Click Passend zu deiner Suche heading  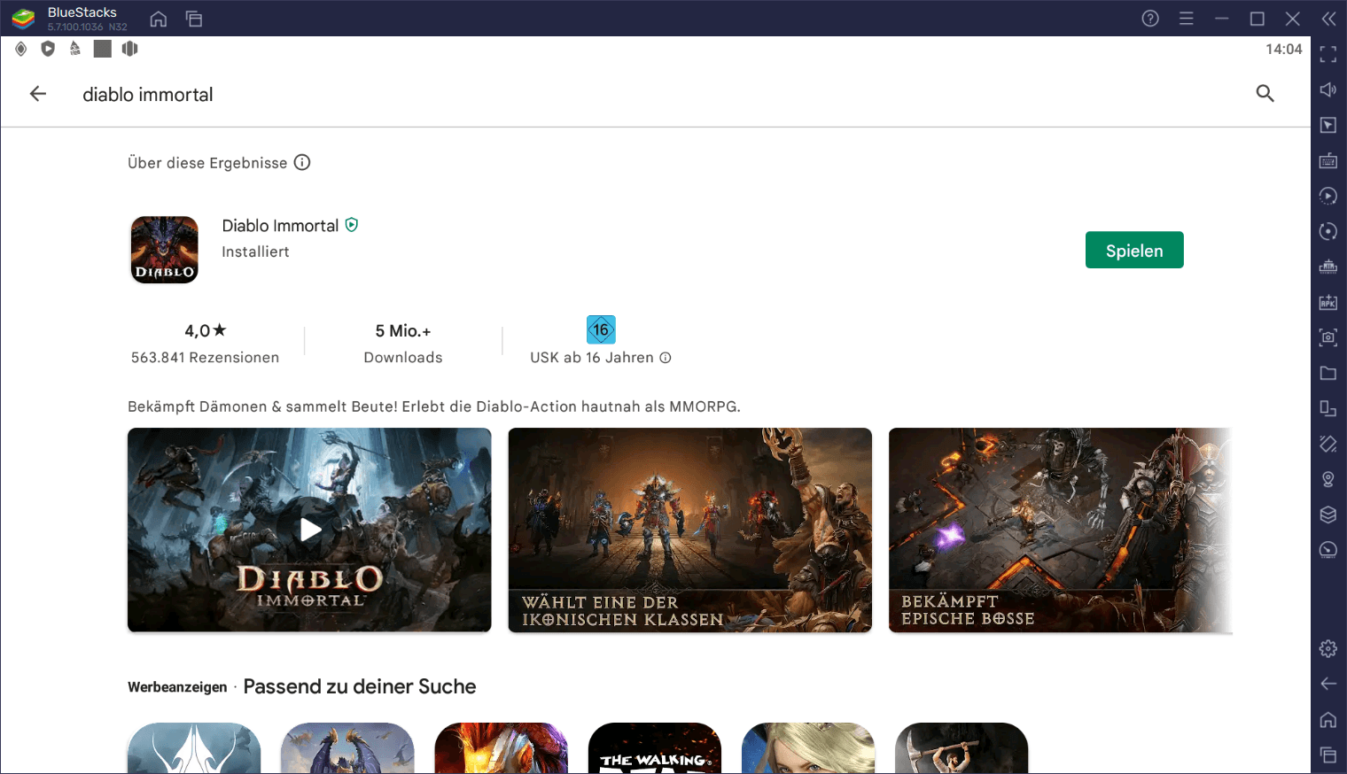[360, 686]
